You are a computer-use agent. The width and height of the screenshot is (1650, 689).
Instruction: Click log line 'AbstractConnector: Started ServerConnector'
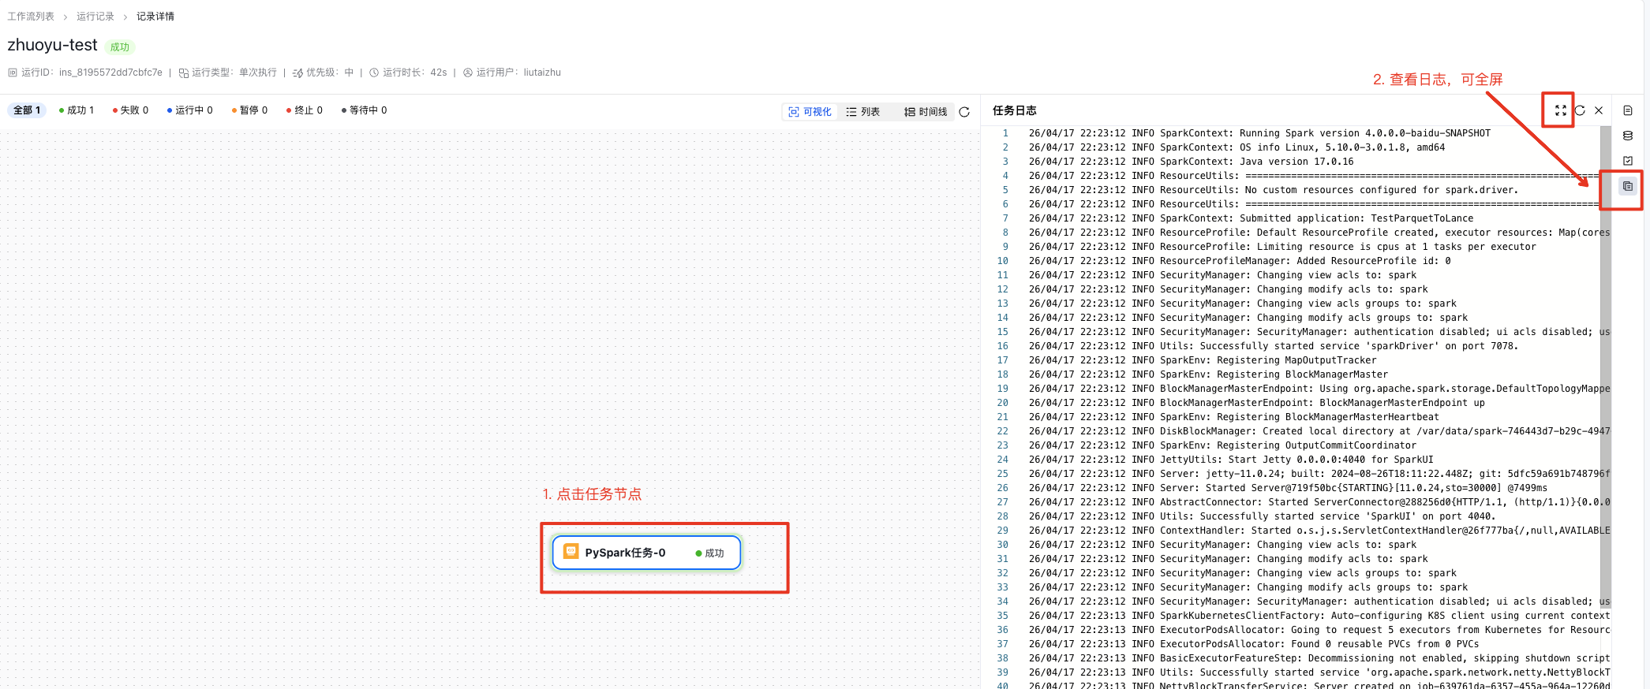(x=1319, y=502)
